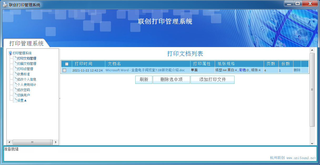Go to 打印点管理 in the tree
320x165 pixels.
tap(25, 69)
